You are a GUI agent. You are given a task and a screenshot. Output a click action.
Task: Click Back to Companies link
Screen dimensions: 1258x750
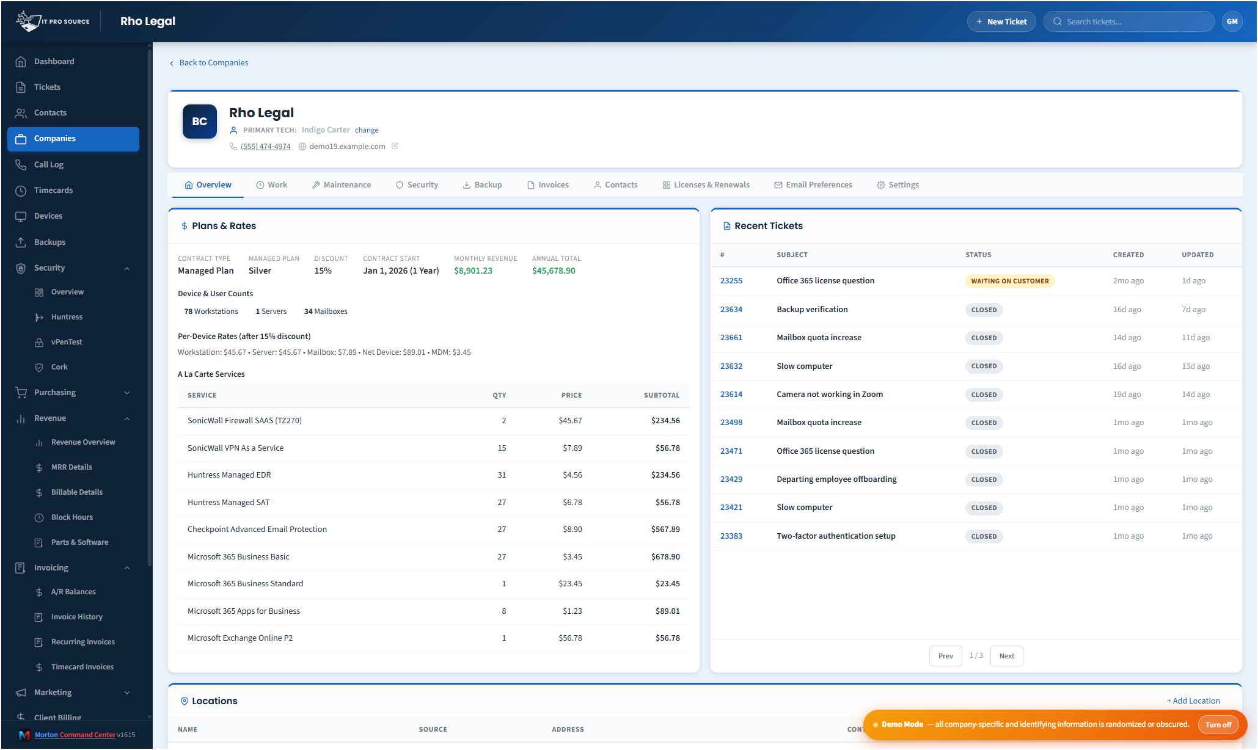pos(208,63)
